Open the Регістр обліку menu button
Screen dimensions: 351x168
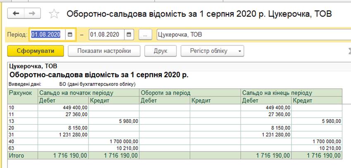coord(208,51)
